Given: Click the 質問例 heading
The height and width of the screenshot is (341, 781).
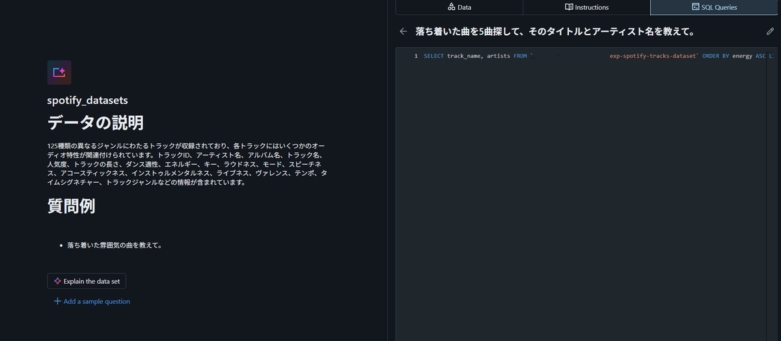Looking at the screenshot, I should coord(72,206).
